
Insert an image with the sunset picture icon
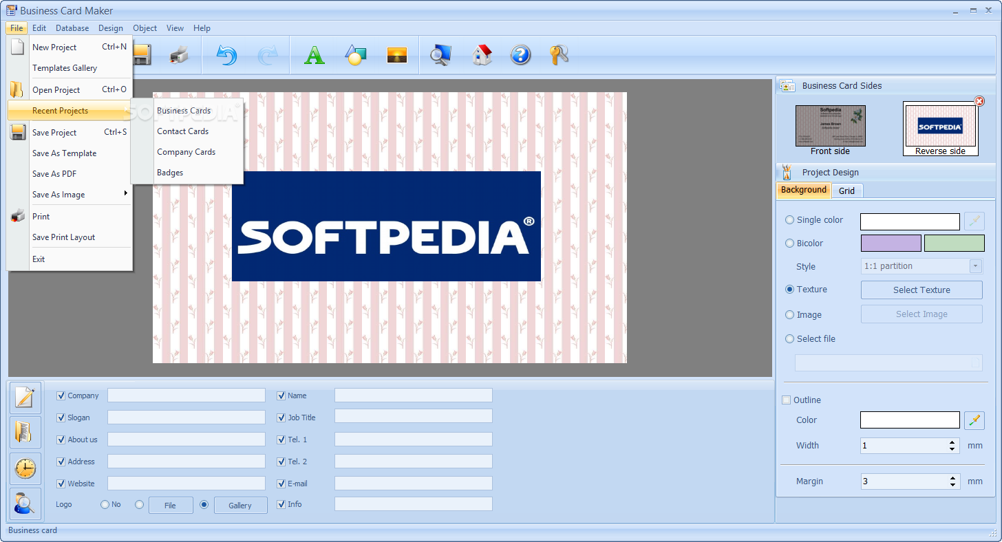click(397, 55)
